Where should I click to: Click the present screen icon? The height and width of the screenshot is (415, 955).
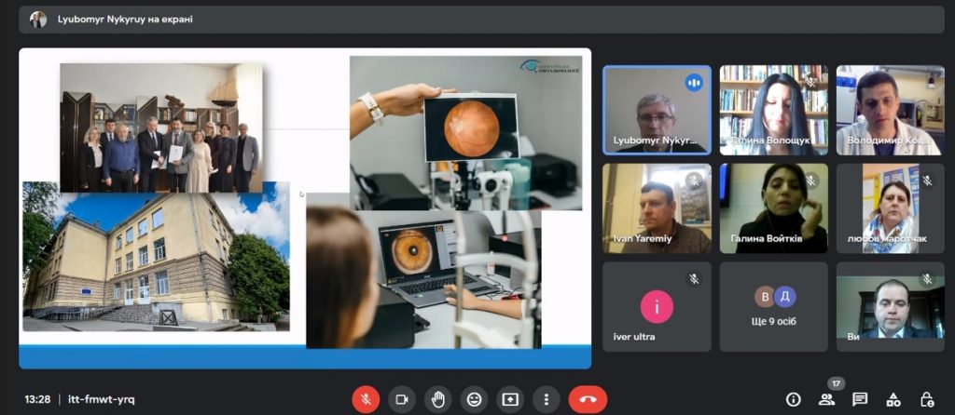(x=510, y=399)
